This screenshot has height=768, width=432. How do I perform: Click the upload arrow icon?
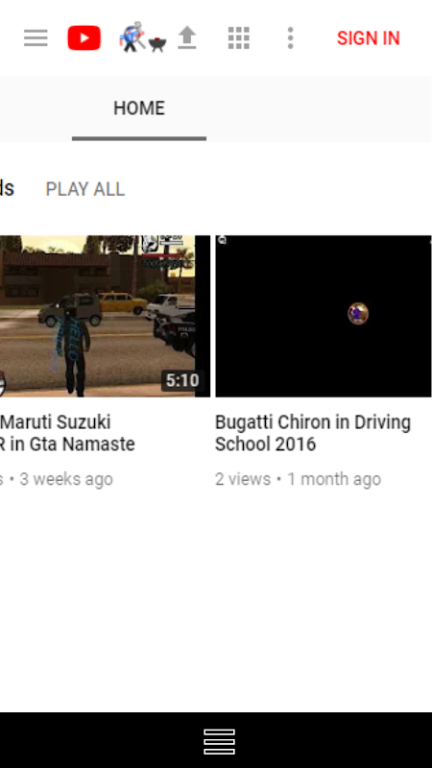(186, 37)
